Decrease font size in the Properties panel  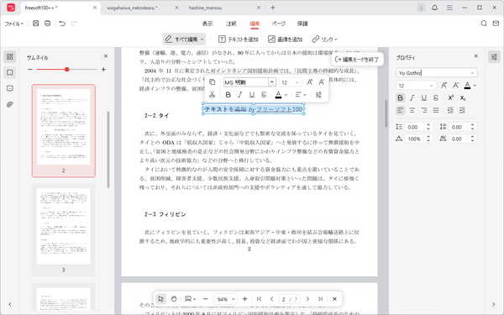coord(456,86)
